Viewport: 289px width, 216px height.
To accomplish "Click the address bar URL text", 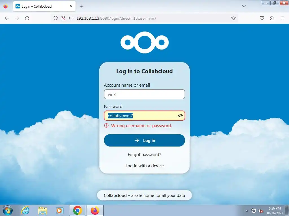I will click(x=116, y=18).
